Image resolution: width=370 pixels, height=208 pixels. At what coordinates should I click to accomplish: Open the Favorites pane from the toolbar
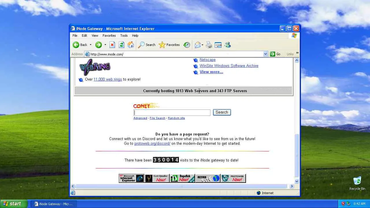(x=169, y=45)
